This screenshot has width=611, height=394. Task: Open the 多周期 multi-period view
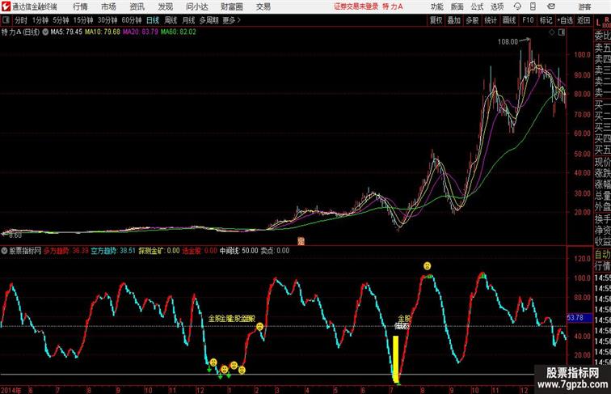click(x=209, y=20)
